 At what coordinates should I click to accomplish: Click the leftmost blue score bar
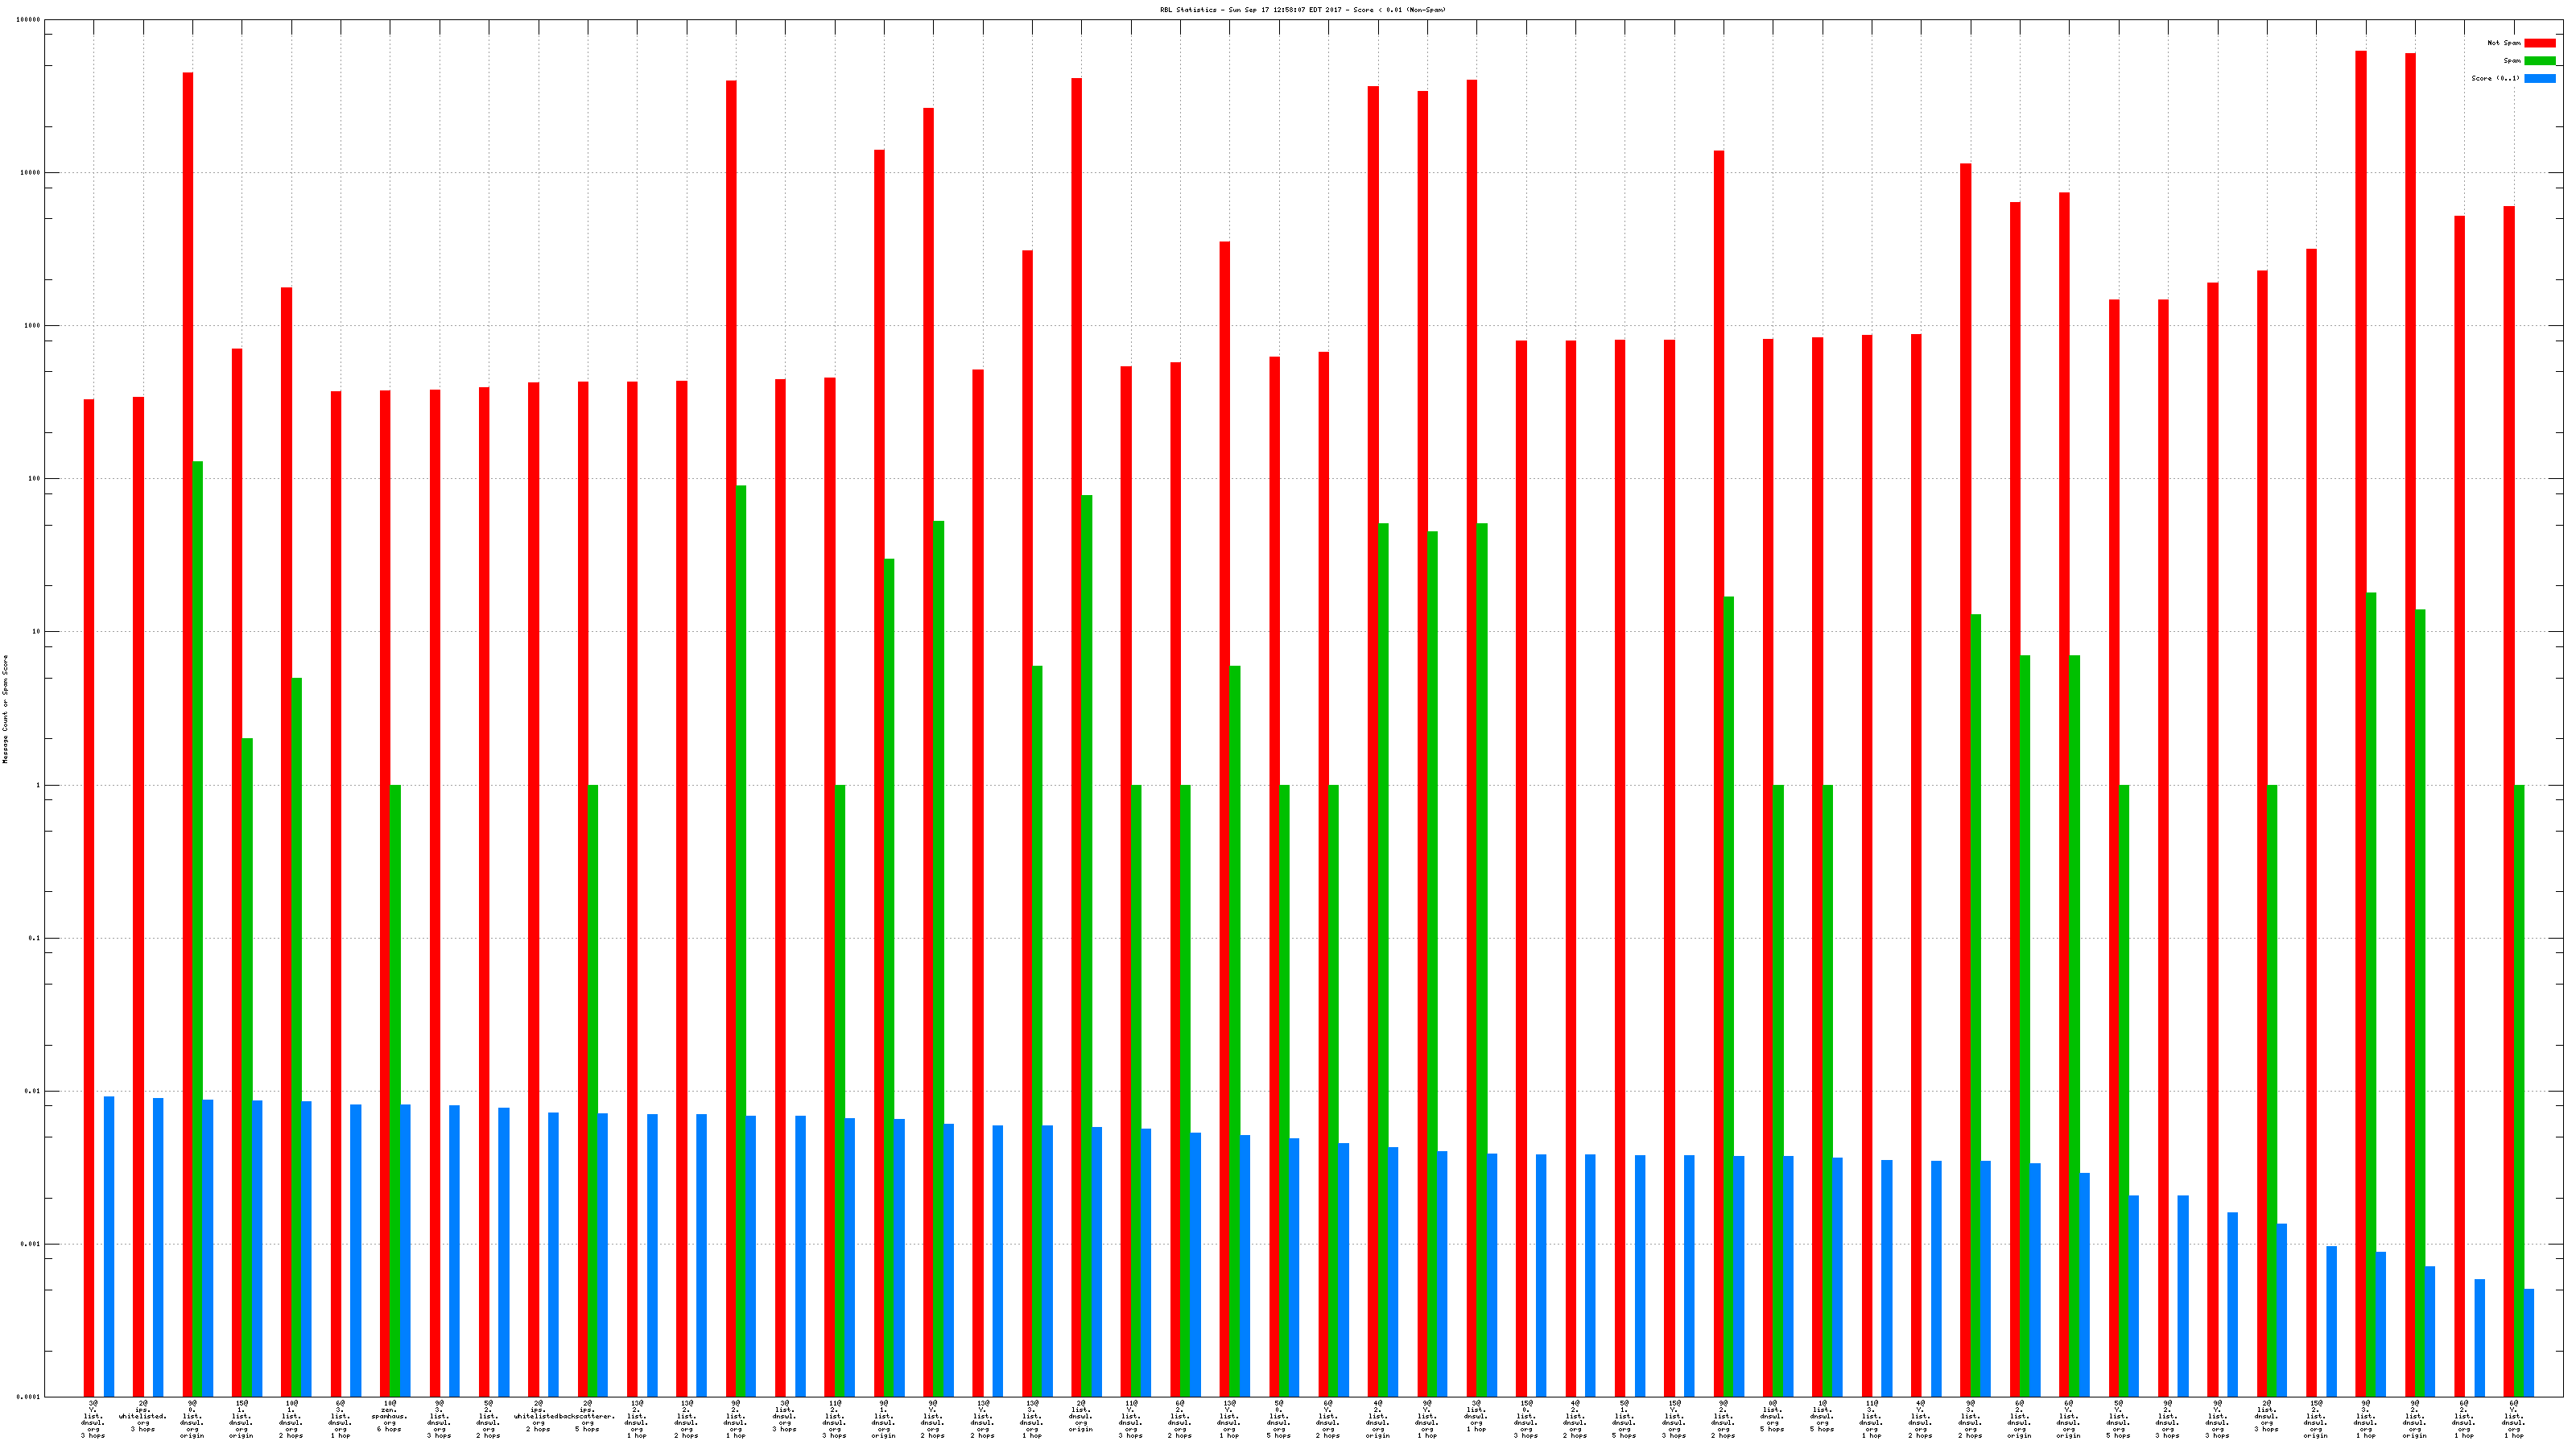pos(109,1246)
